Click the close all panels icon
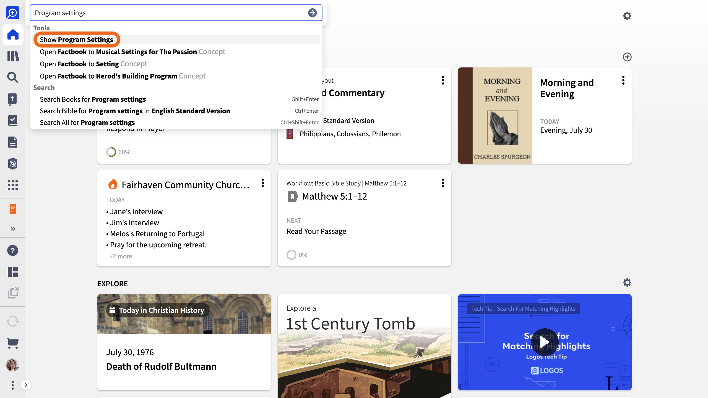The width and height of the screenshot is (708, 398). 13,293
